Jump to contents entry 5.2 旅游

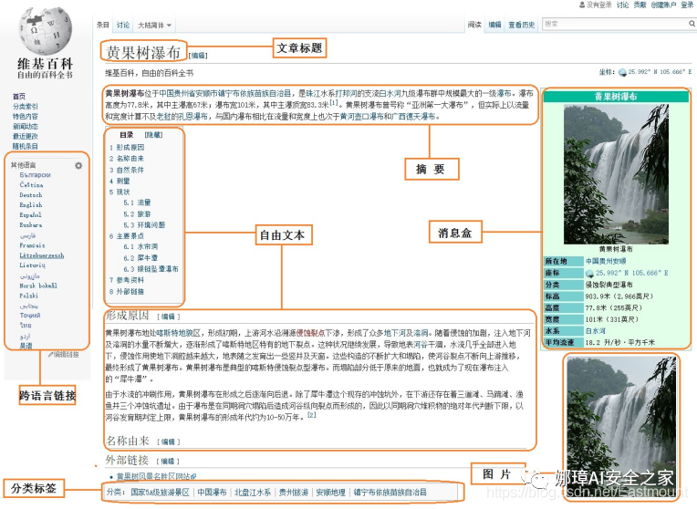pos(138,213)
